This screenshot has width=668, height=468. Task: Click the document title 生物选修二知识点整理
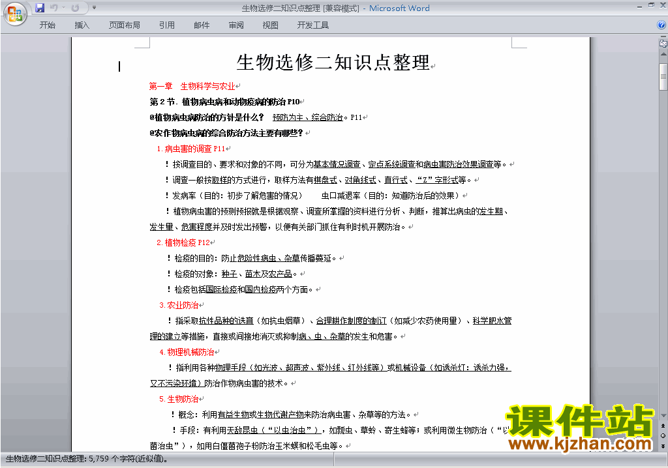pos(333,63)
